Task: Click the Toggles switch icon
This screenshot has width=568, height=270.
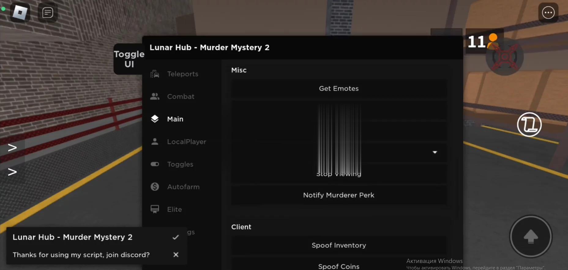Action: point(155,164)
